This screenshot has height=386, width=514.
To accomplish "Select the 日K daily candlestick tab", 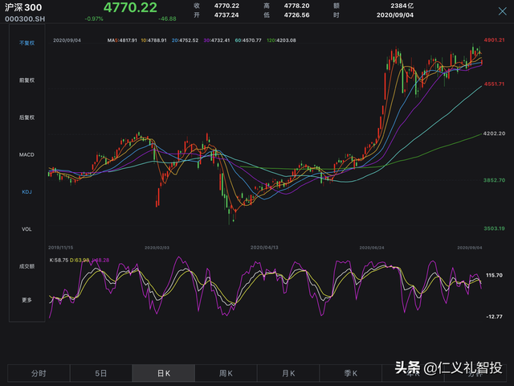I will coord(163,373).
